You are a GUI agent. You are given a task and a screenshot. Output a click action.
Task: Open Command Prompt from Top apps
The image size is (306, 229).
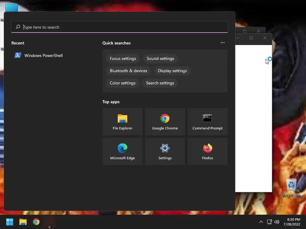pos(207,122)
